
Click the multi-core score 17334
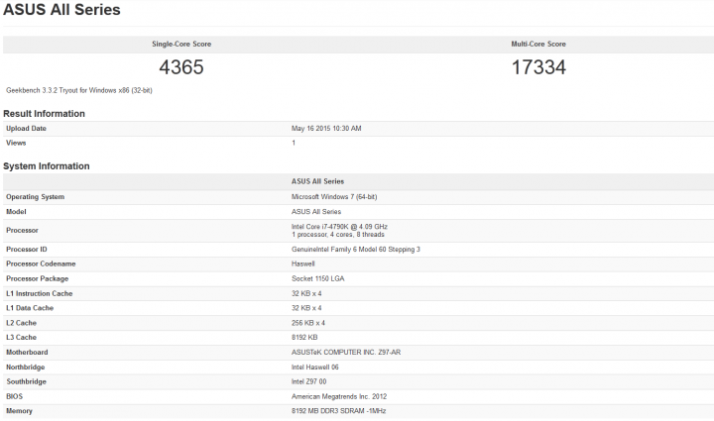click(538, 67)
